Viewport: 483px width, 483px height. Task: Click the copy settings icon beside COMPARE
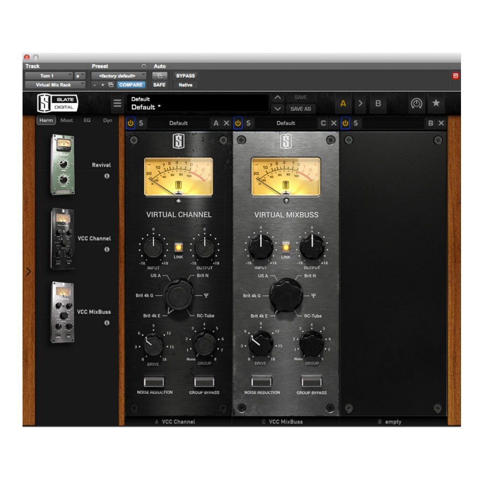(x=111, y=85)
